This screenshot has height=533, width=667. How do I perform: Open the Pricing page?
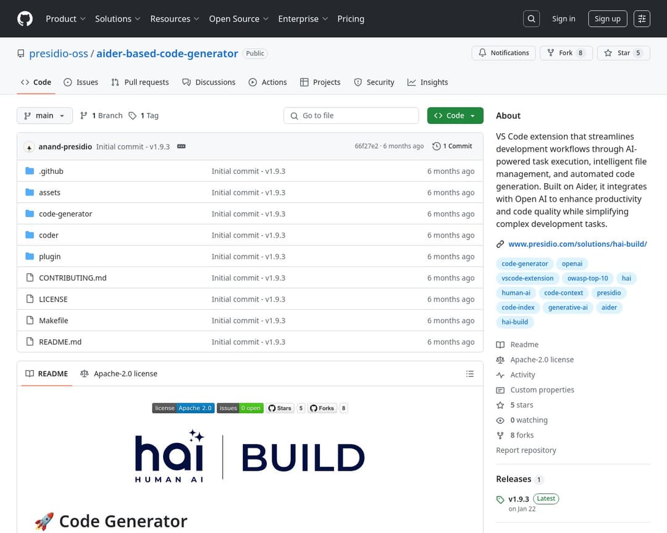pos(351,19)
